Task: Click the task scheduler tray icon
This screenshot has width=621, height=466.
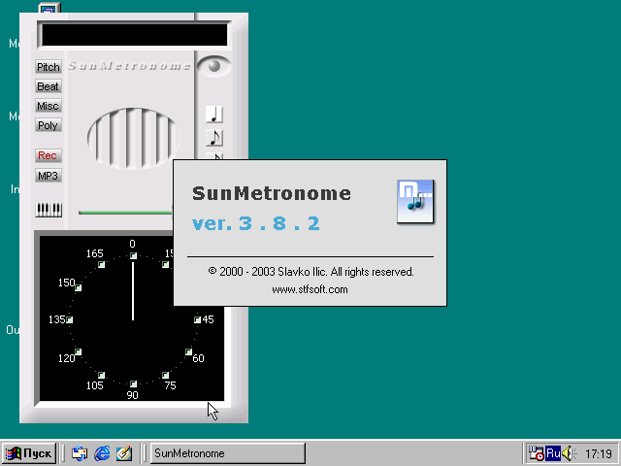Action: click(x=536, y=453)
